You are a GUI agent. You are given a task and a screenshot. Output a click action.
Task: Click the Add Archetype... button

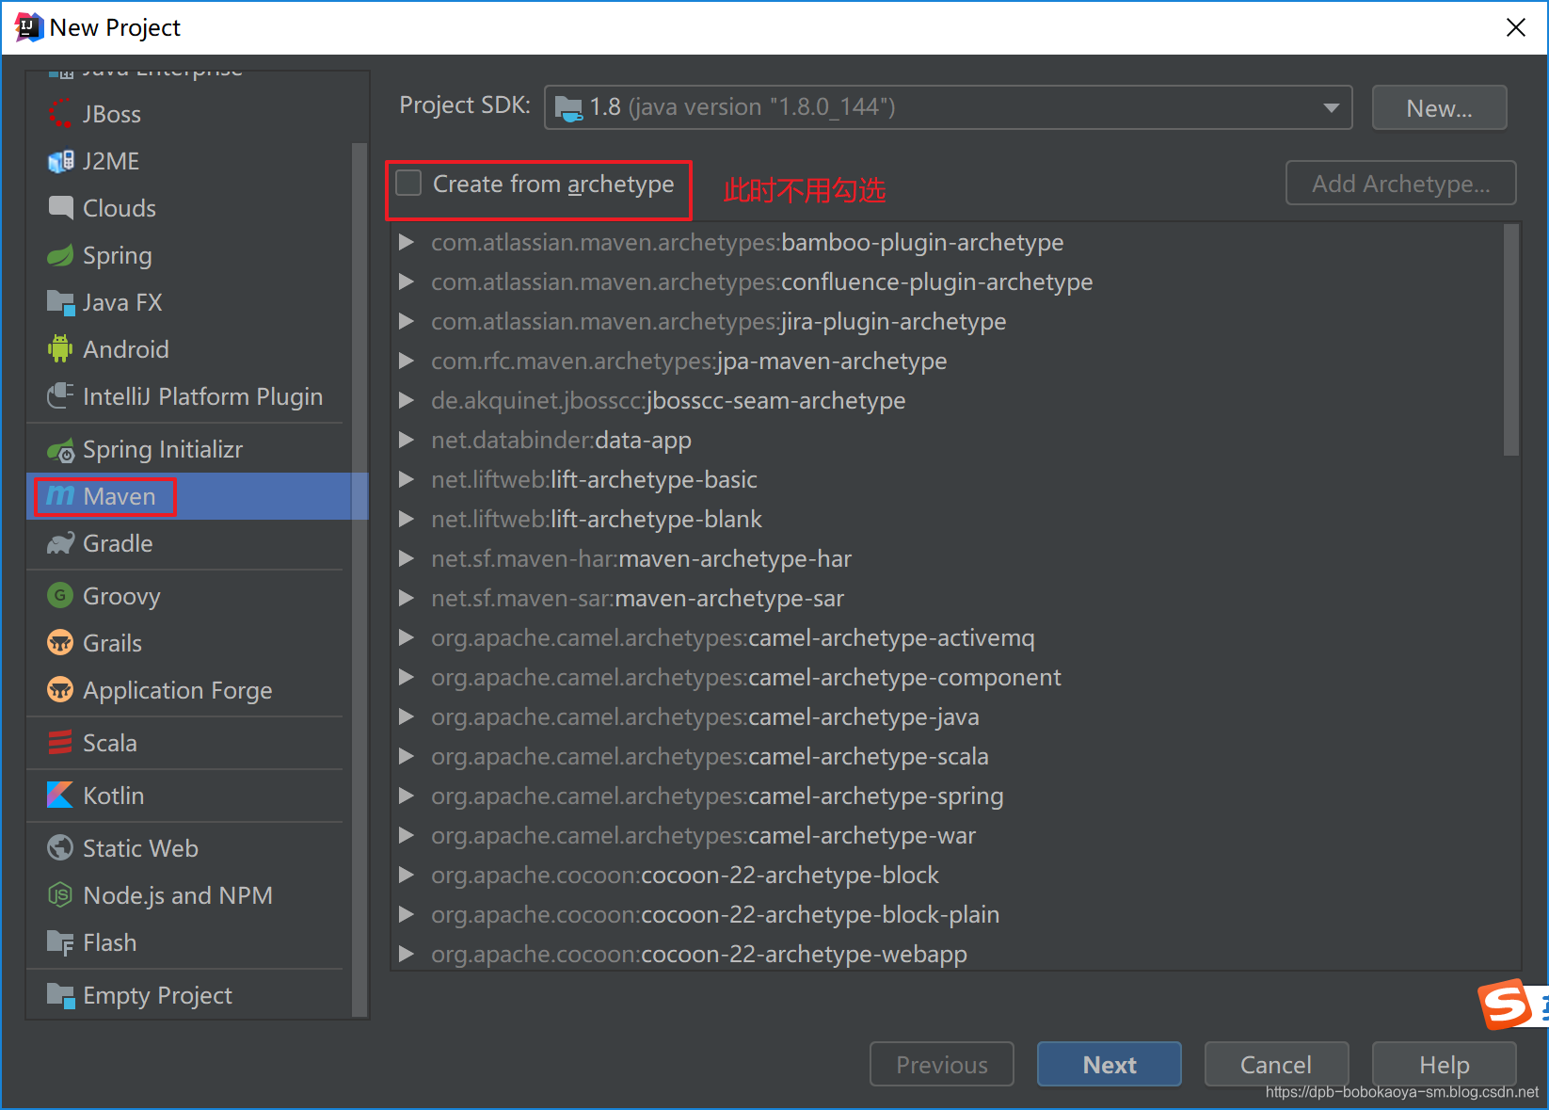[1401, 183]
